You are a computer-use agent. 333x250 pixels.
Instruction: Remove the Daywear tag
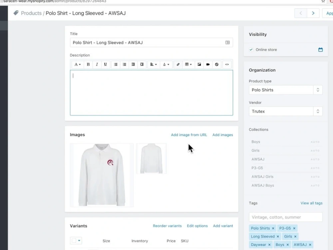coord(269,245)
